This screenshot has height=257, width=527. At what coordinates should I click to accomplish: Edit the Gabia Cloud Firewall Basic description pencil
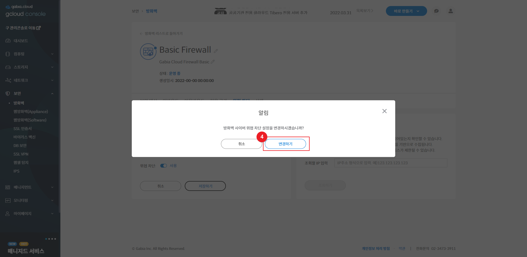pos(213,62)
